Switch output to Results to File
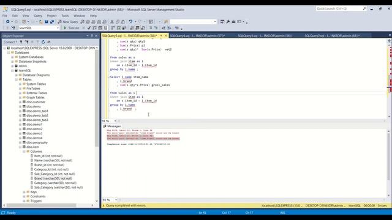Image resolution: width=392 pixels, height=220 pixels. [143, 28]
